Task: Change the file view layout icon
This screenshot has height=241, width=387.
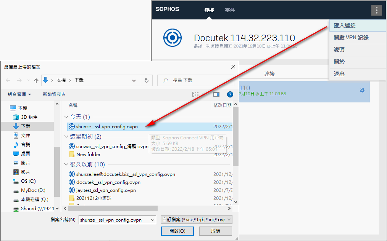Action: tap(195, 94)
